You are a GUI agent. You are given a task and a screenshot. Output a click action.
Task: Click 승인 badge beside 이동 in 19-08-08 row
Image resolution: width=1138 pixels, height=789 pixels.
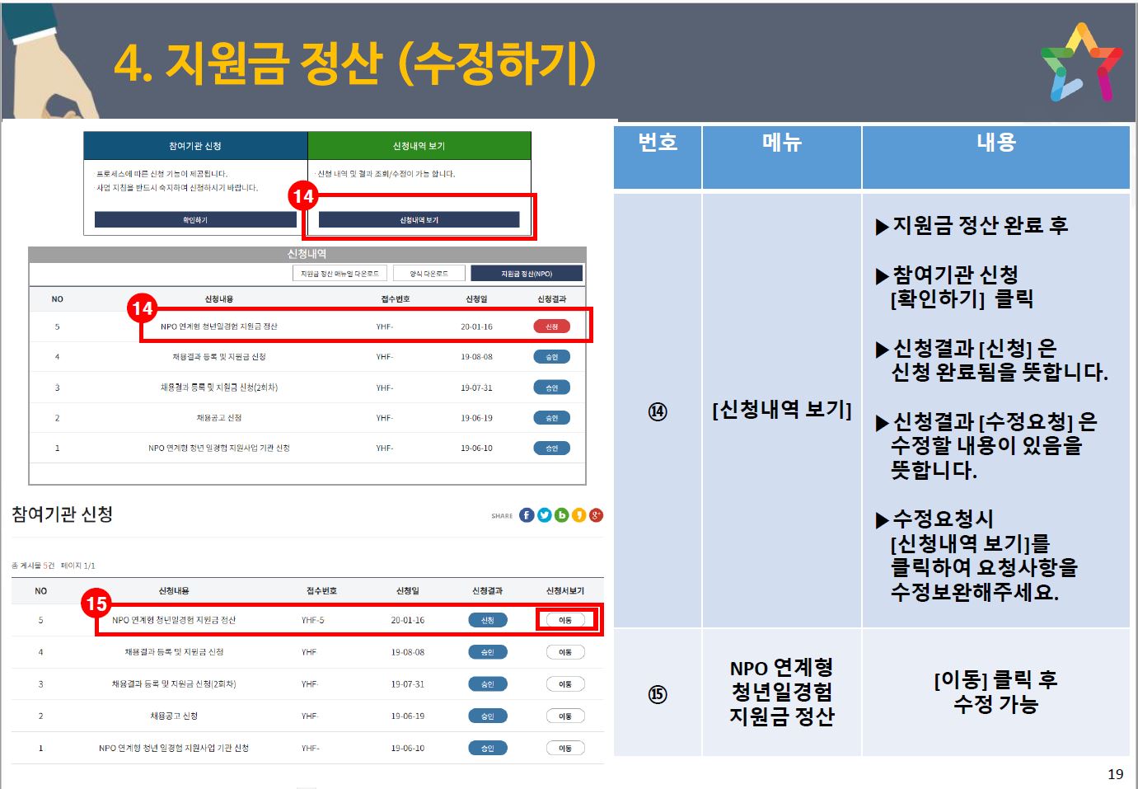point(488,652)
